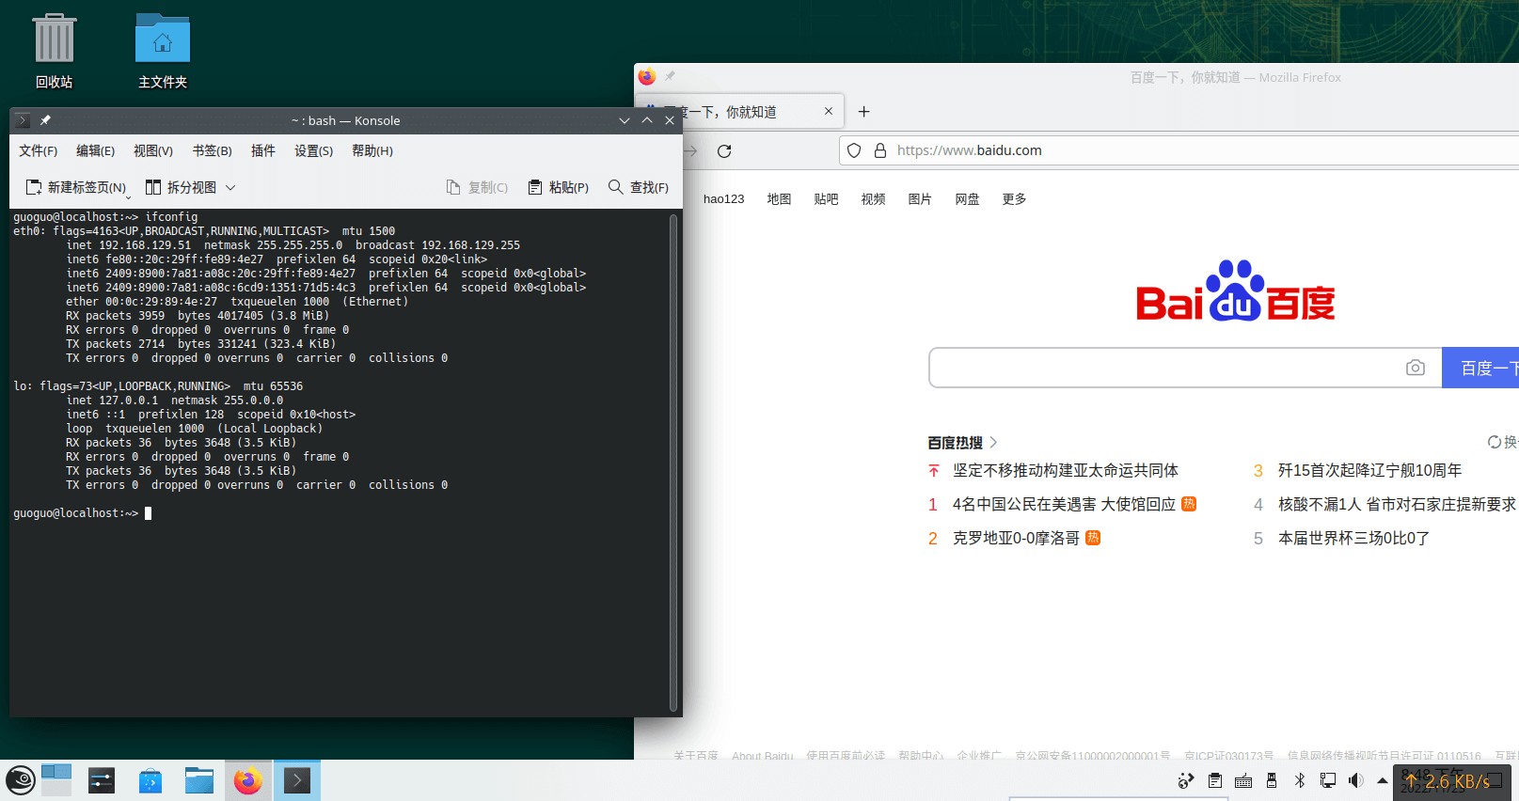
Task: Open Dolphin file manager in taskbar
Action: click(x=199, y=780)
